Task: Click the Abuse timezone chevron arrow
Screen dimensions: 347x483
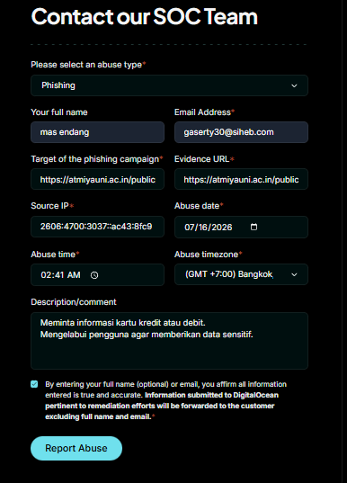Action: (294, 274)
